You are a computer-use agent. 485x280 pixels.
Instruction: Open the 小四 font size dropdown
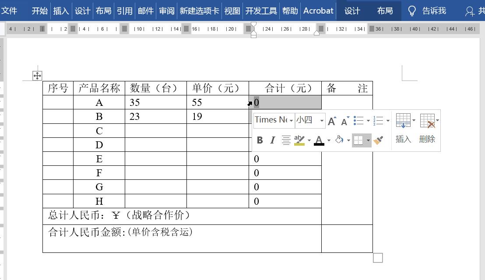pos(322,120)
